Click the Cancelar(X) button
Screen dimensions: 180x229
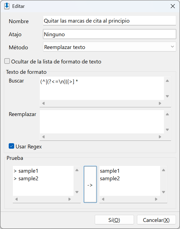(156, 220)
